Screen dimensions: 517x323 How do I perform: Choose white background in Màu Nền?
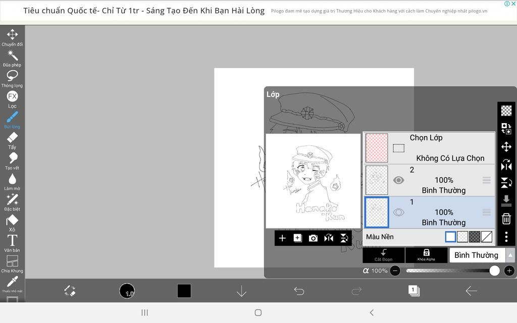click(450, 237)
